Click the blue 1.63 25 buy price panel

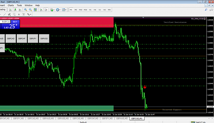tap(10, 26)
